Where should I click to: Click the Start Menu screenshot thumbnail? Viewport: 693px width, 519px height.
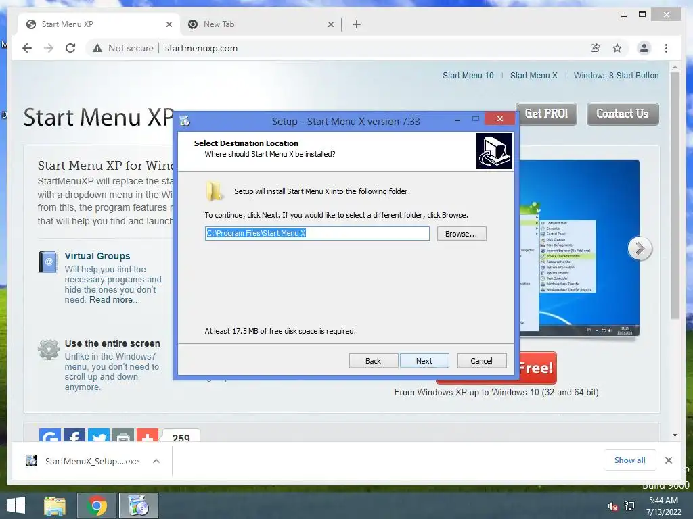pos(579,248)
